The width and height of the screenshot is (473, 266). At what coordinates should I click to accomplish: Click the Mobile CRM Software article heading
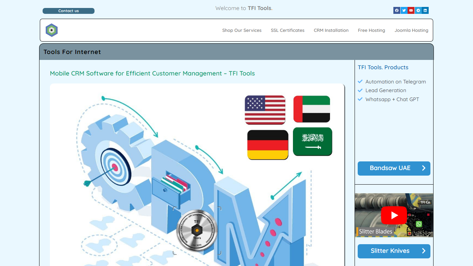click(x=152, y=73)
